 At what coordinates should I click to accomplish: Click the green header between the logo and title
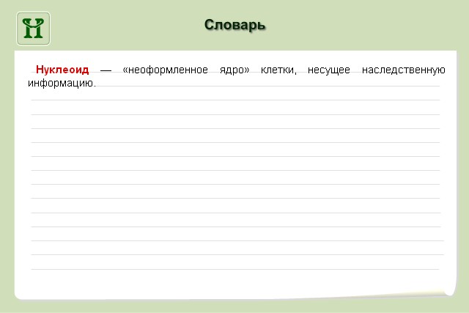[x=125, y=26]
